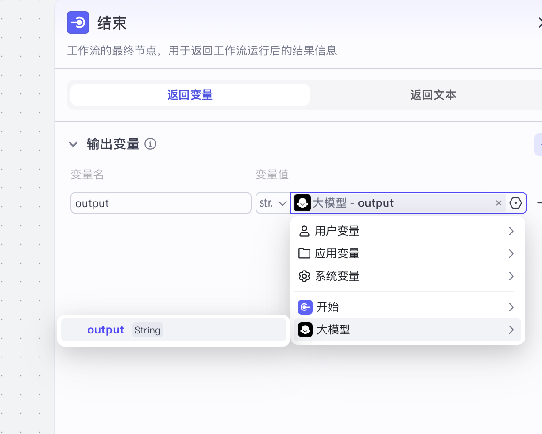This screenshot has height=434, width=542.
Task: Collapse the 输出变量 section
Action: tap(73, 144)
